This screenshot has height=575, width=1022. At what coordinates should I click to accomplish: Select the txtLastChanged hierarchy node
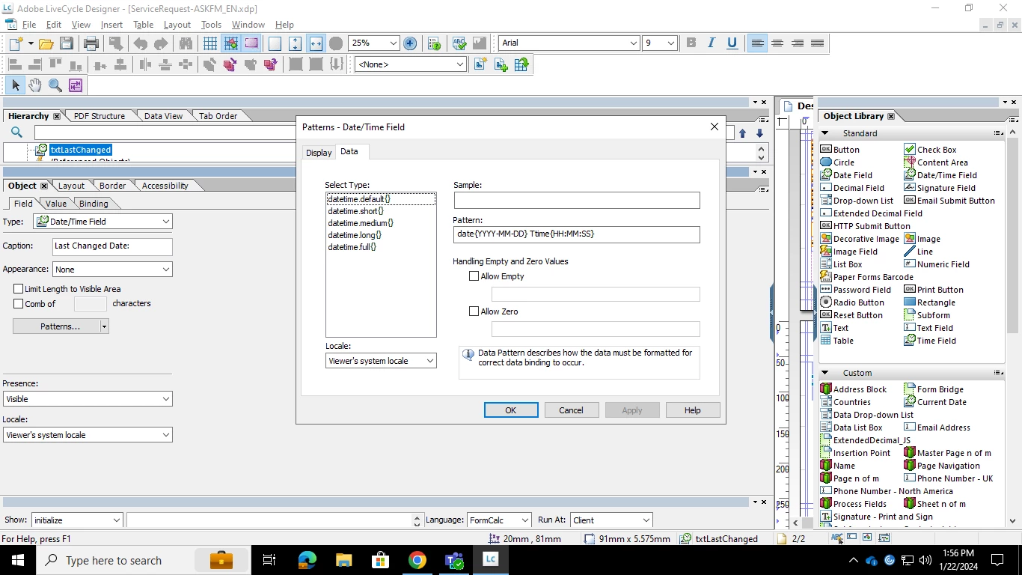(81, 150)
